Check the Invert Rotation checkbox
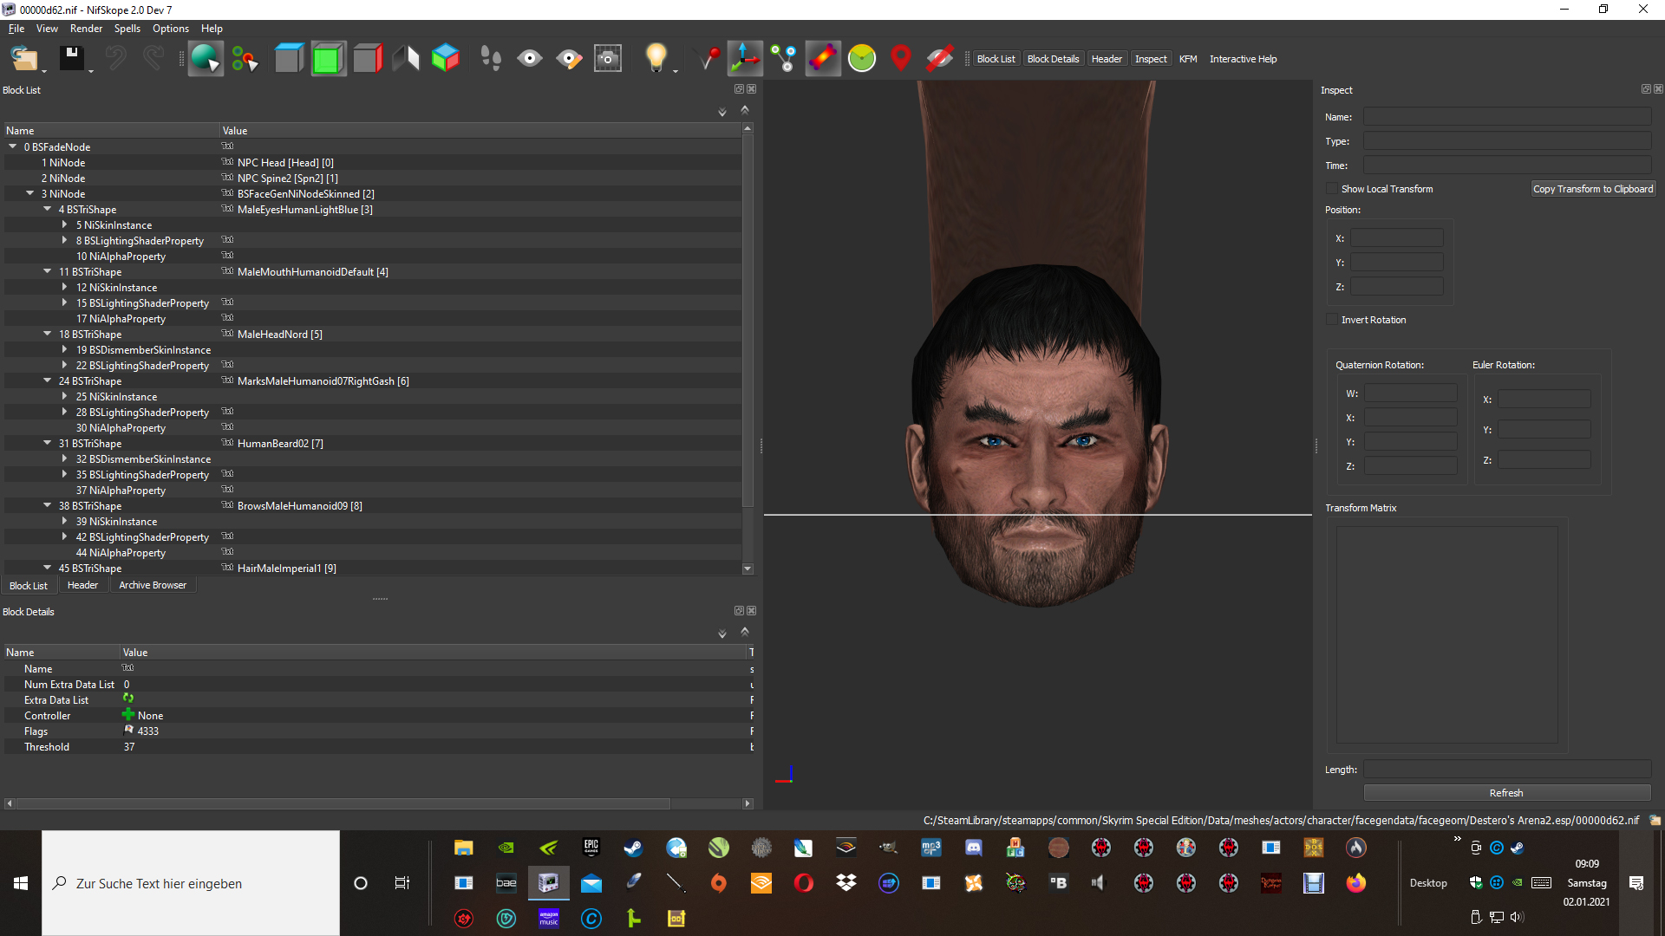The height and width of the screenshot is (936, 1665). click(1332, 320)
